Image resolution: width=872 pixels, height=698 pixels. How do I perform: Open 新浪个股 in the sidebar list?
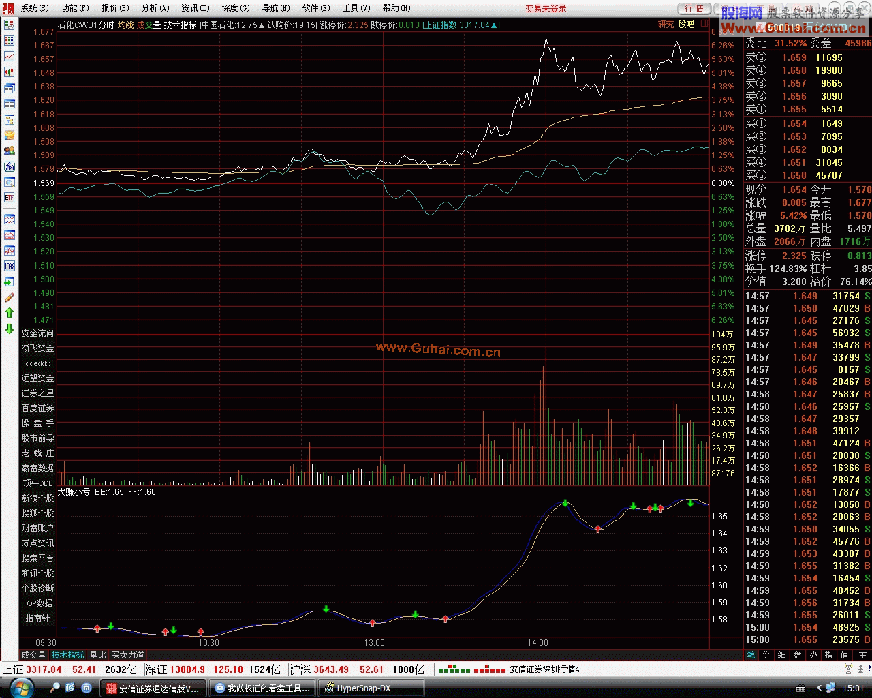click(37, 498)
